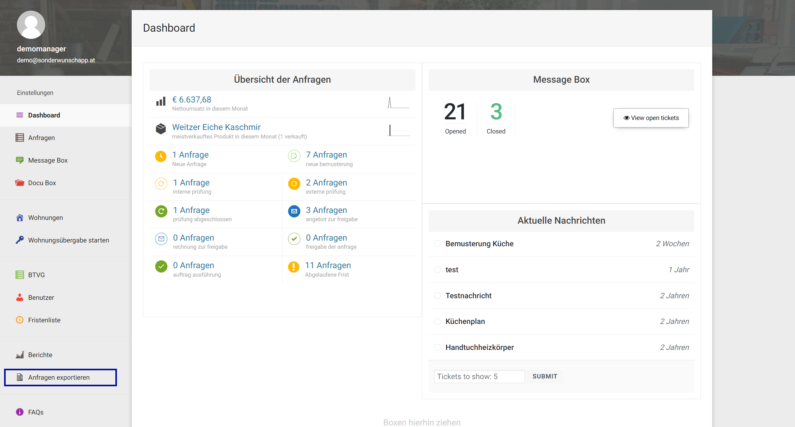Toggle the circle next to Bemusterung Küche
Image resolution: width=795 pixels, height=427 pixels.
pyautogui.click(x=437, y=243)
